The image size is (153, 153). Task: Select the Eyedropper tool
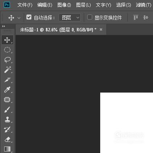tap(7, 90)
